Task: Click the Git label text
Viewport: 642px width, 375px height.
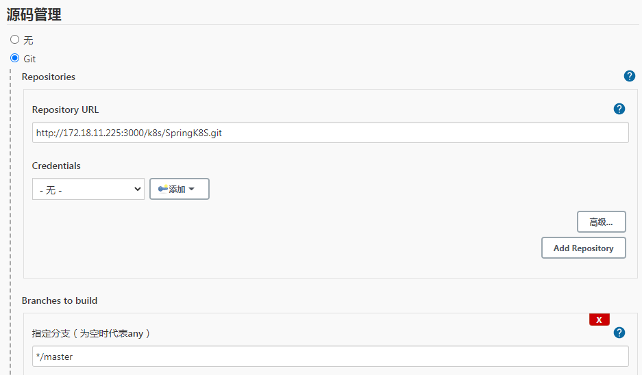Action: click(29, 59)
